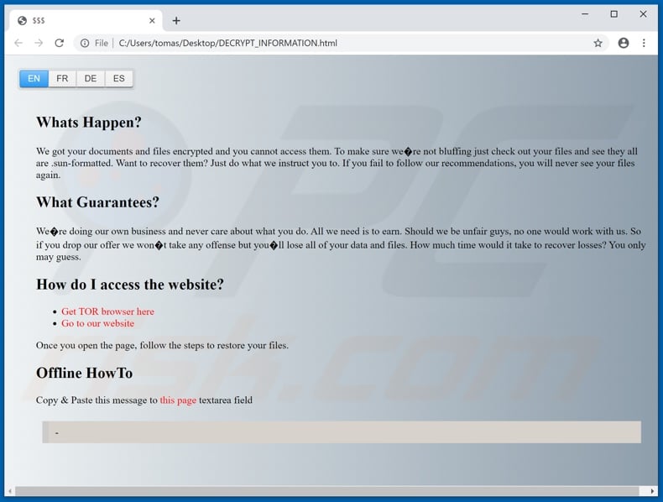This screenshot has height=502, width=663.
Task: Open the 'this page' link
Action: pyautogui.click(x=178, y=400)
